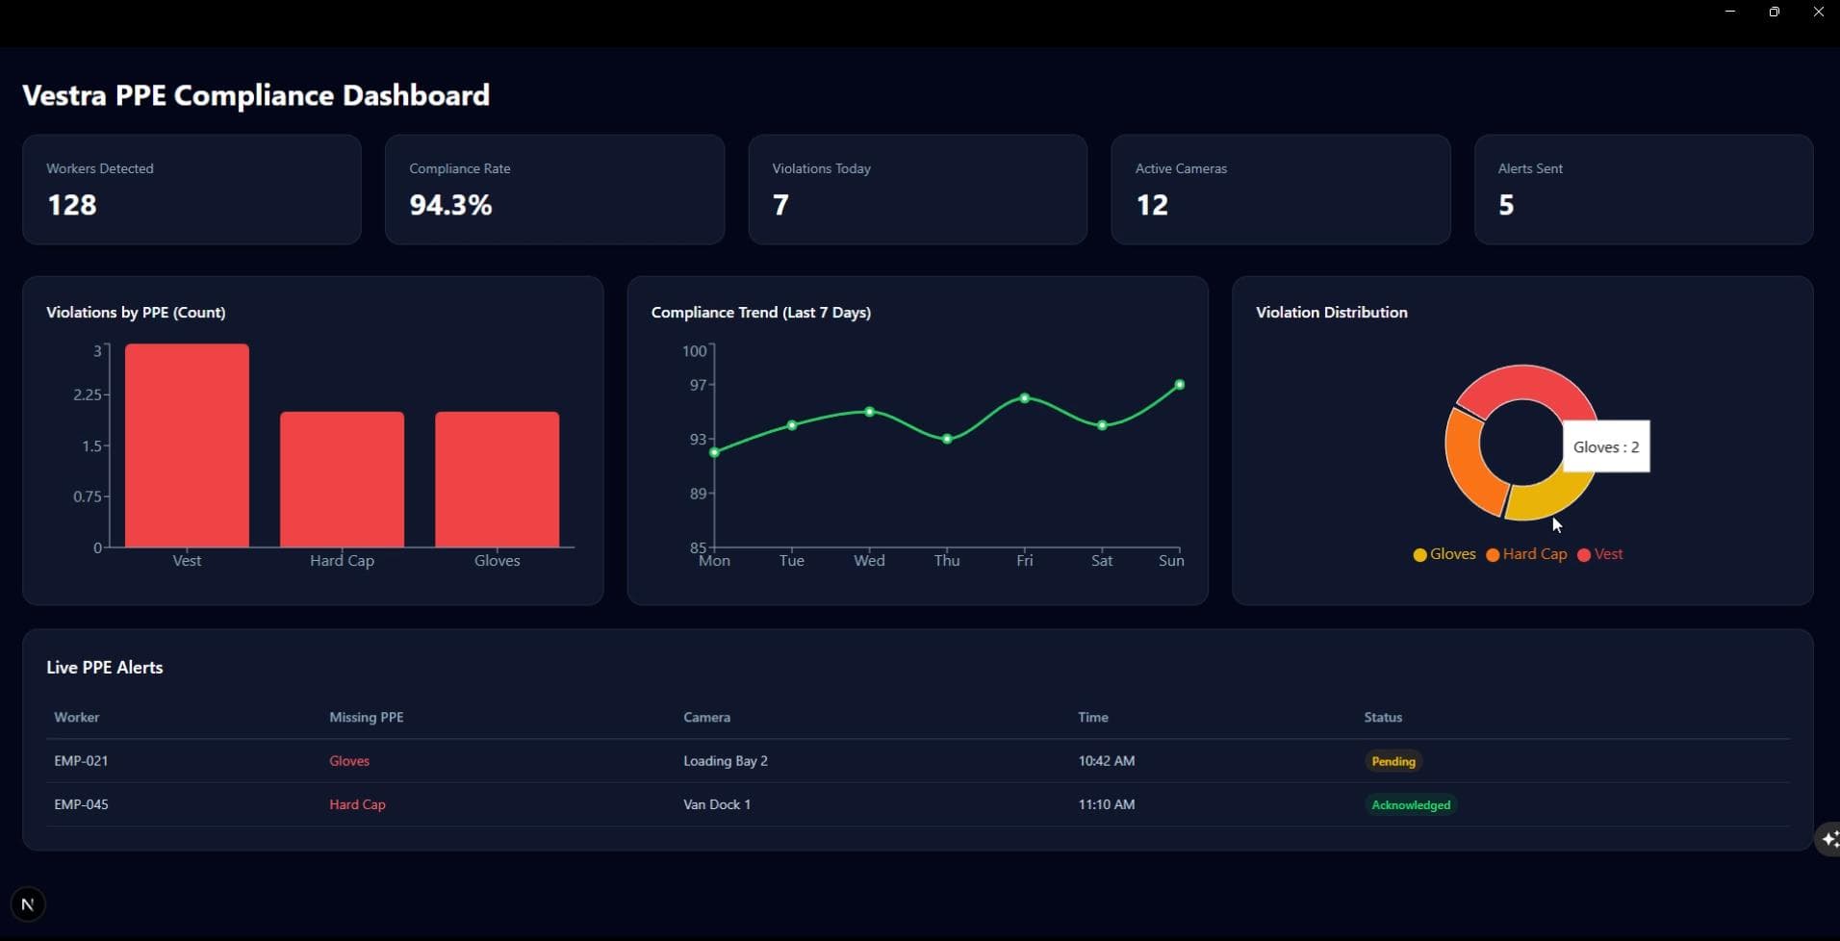Select worker EMP-021 in alerts table
This screenshot has width=1840, height=941.
[81, 761]
